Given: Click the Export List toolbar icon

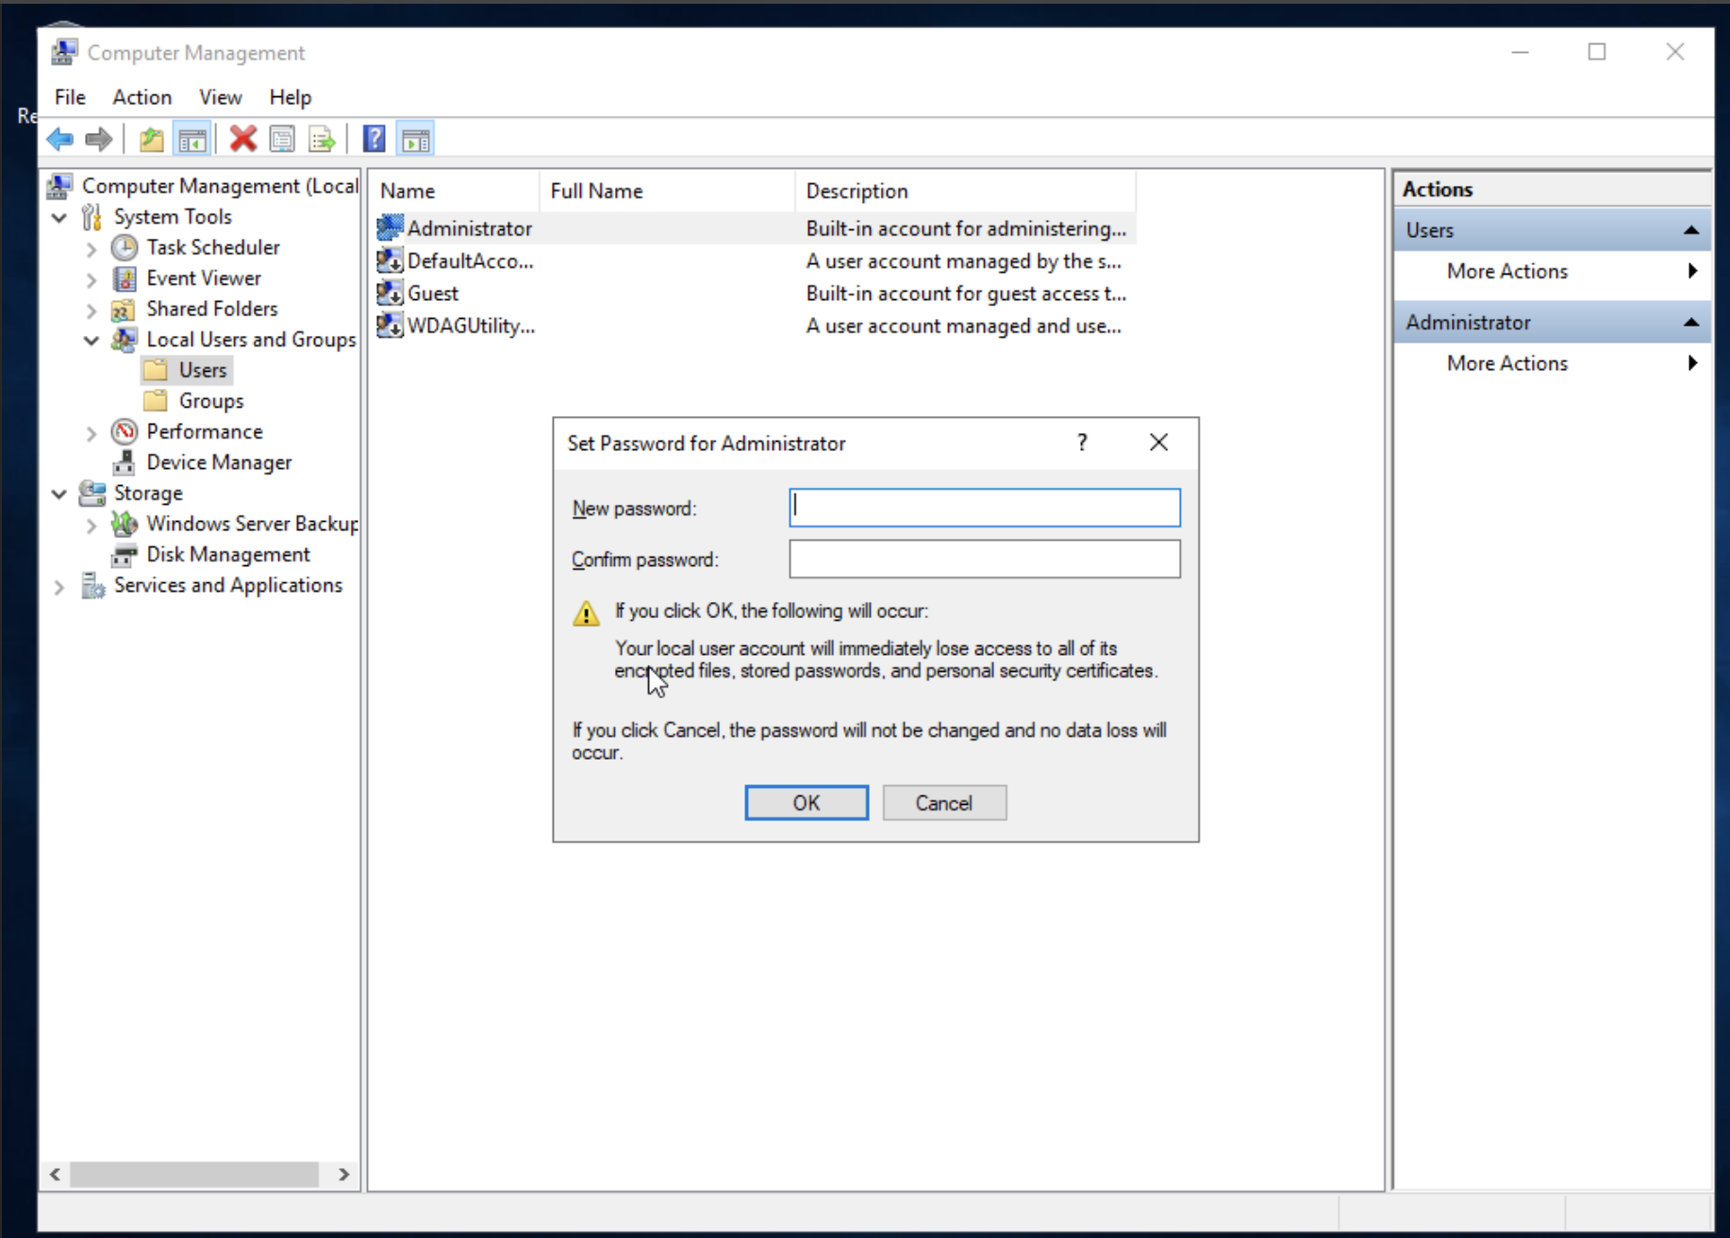Looking at the screenshot, I should (x=322, y=140).
